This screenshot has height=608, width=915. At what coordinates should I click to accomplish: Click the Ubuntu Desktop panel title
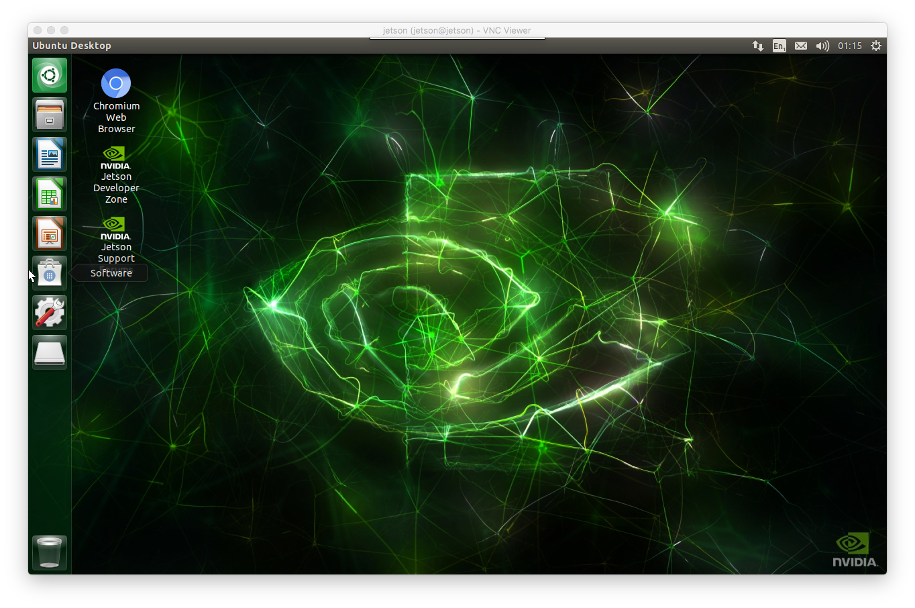(72, 46)
